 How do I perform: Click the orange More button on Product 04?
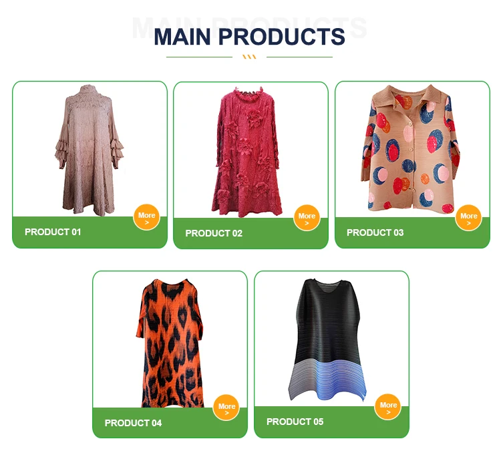226,408
